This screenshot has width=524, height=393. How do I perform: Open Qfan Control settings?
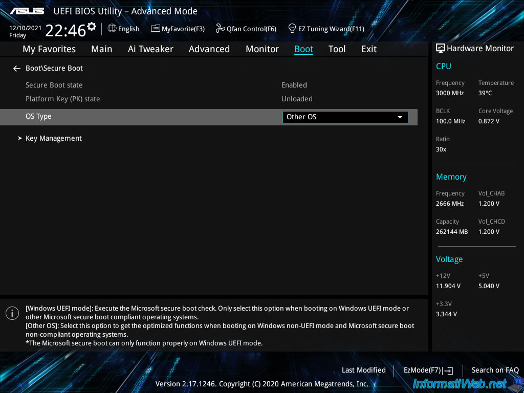tap(246, 29)
